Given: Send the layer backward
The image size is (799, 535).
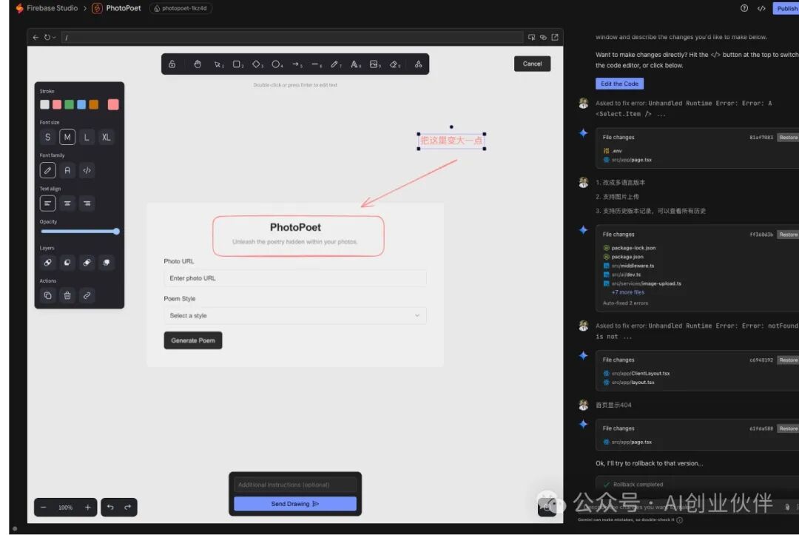Looking at the screenshot, I should coord(67,263).
